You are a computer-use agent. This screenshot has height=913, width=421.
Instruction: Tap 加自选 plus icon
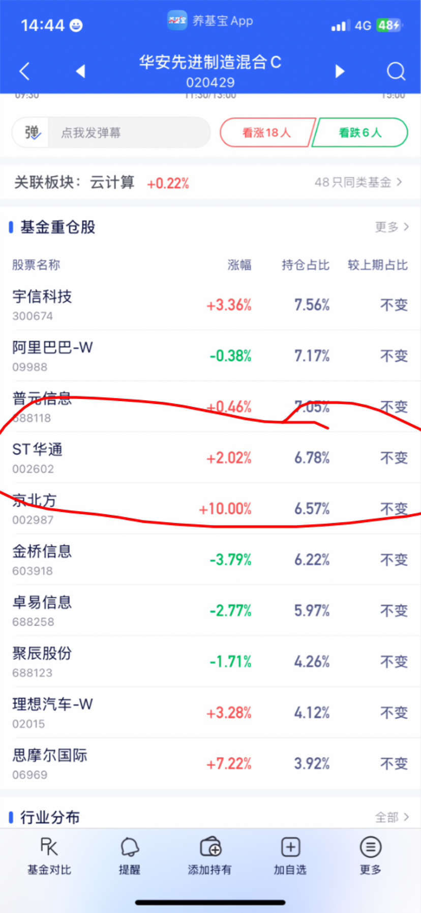290,847
